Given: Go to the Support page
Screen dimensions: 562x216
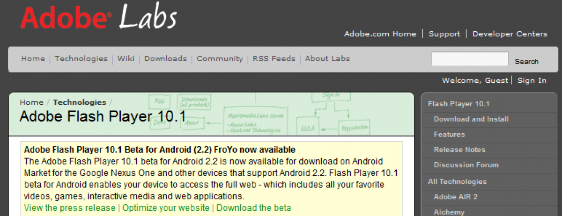Looking at the screenshot, I should tap(444, 34).
